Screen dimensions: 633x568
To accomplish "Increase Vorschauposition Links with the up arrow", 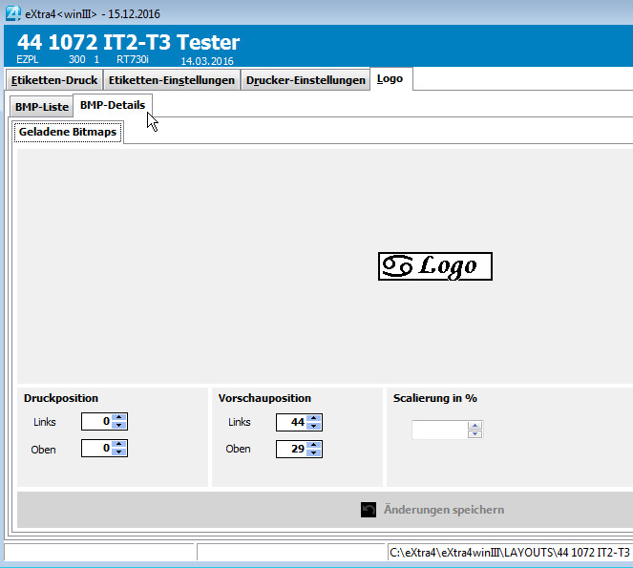I will [314, 417].
